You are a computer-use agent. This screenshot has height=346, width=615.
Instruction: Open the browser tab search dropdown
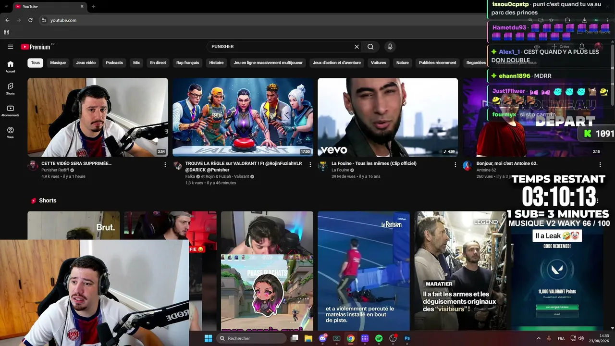click(x=6, y=6)
